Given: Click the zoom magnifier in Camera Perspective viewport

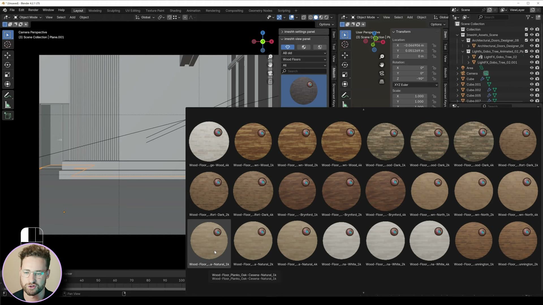Looking at the screenshot, I should point(270,57).
